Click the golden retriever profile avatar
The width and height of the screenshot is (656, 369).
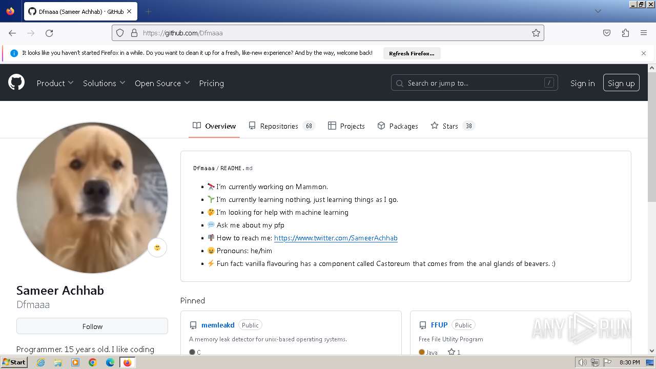[x=92, y=198]
